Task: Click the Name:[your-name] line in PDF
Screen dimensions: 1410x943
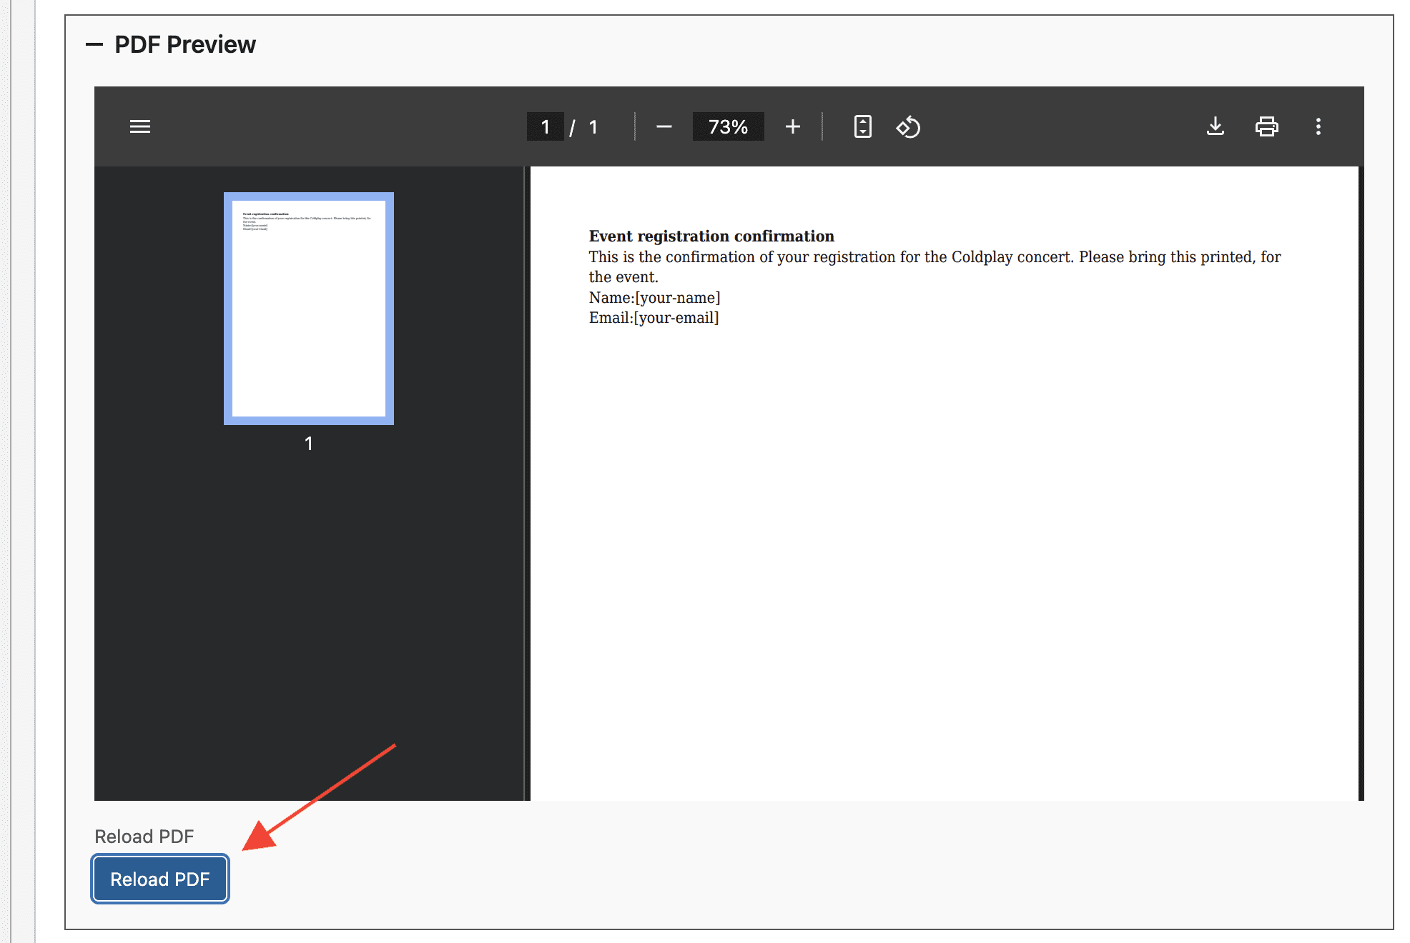Action: coord(654,298)
